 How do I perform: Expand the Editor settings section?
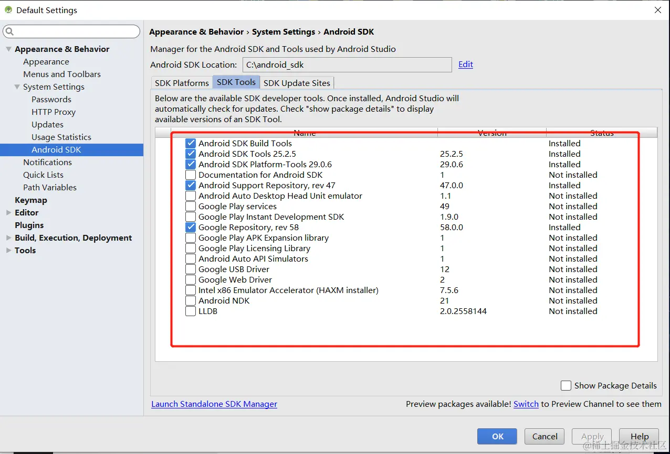(8, 213)
